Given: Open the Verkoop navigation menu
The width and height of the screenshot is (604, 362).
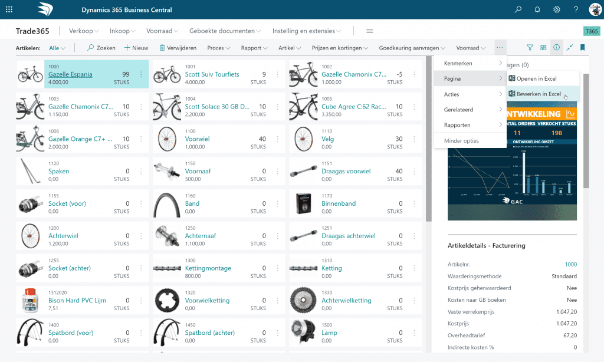Looking at the screenshot, I should (x=84, y=31).
